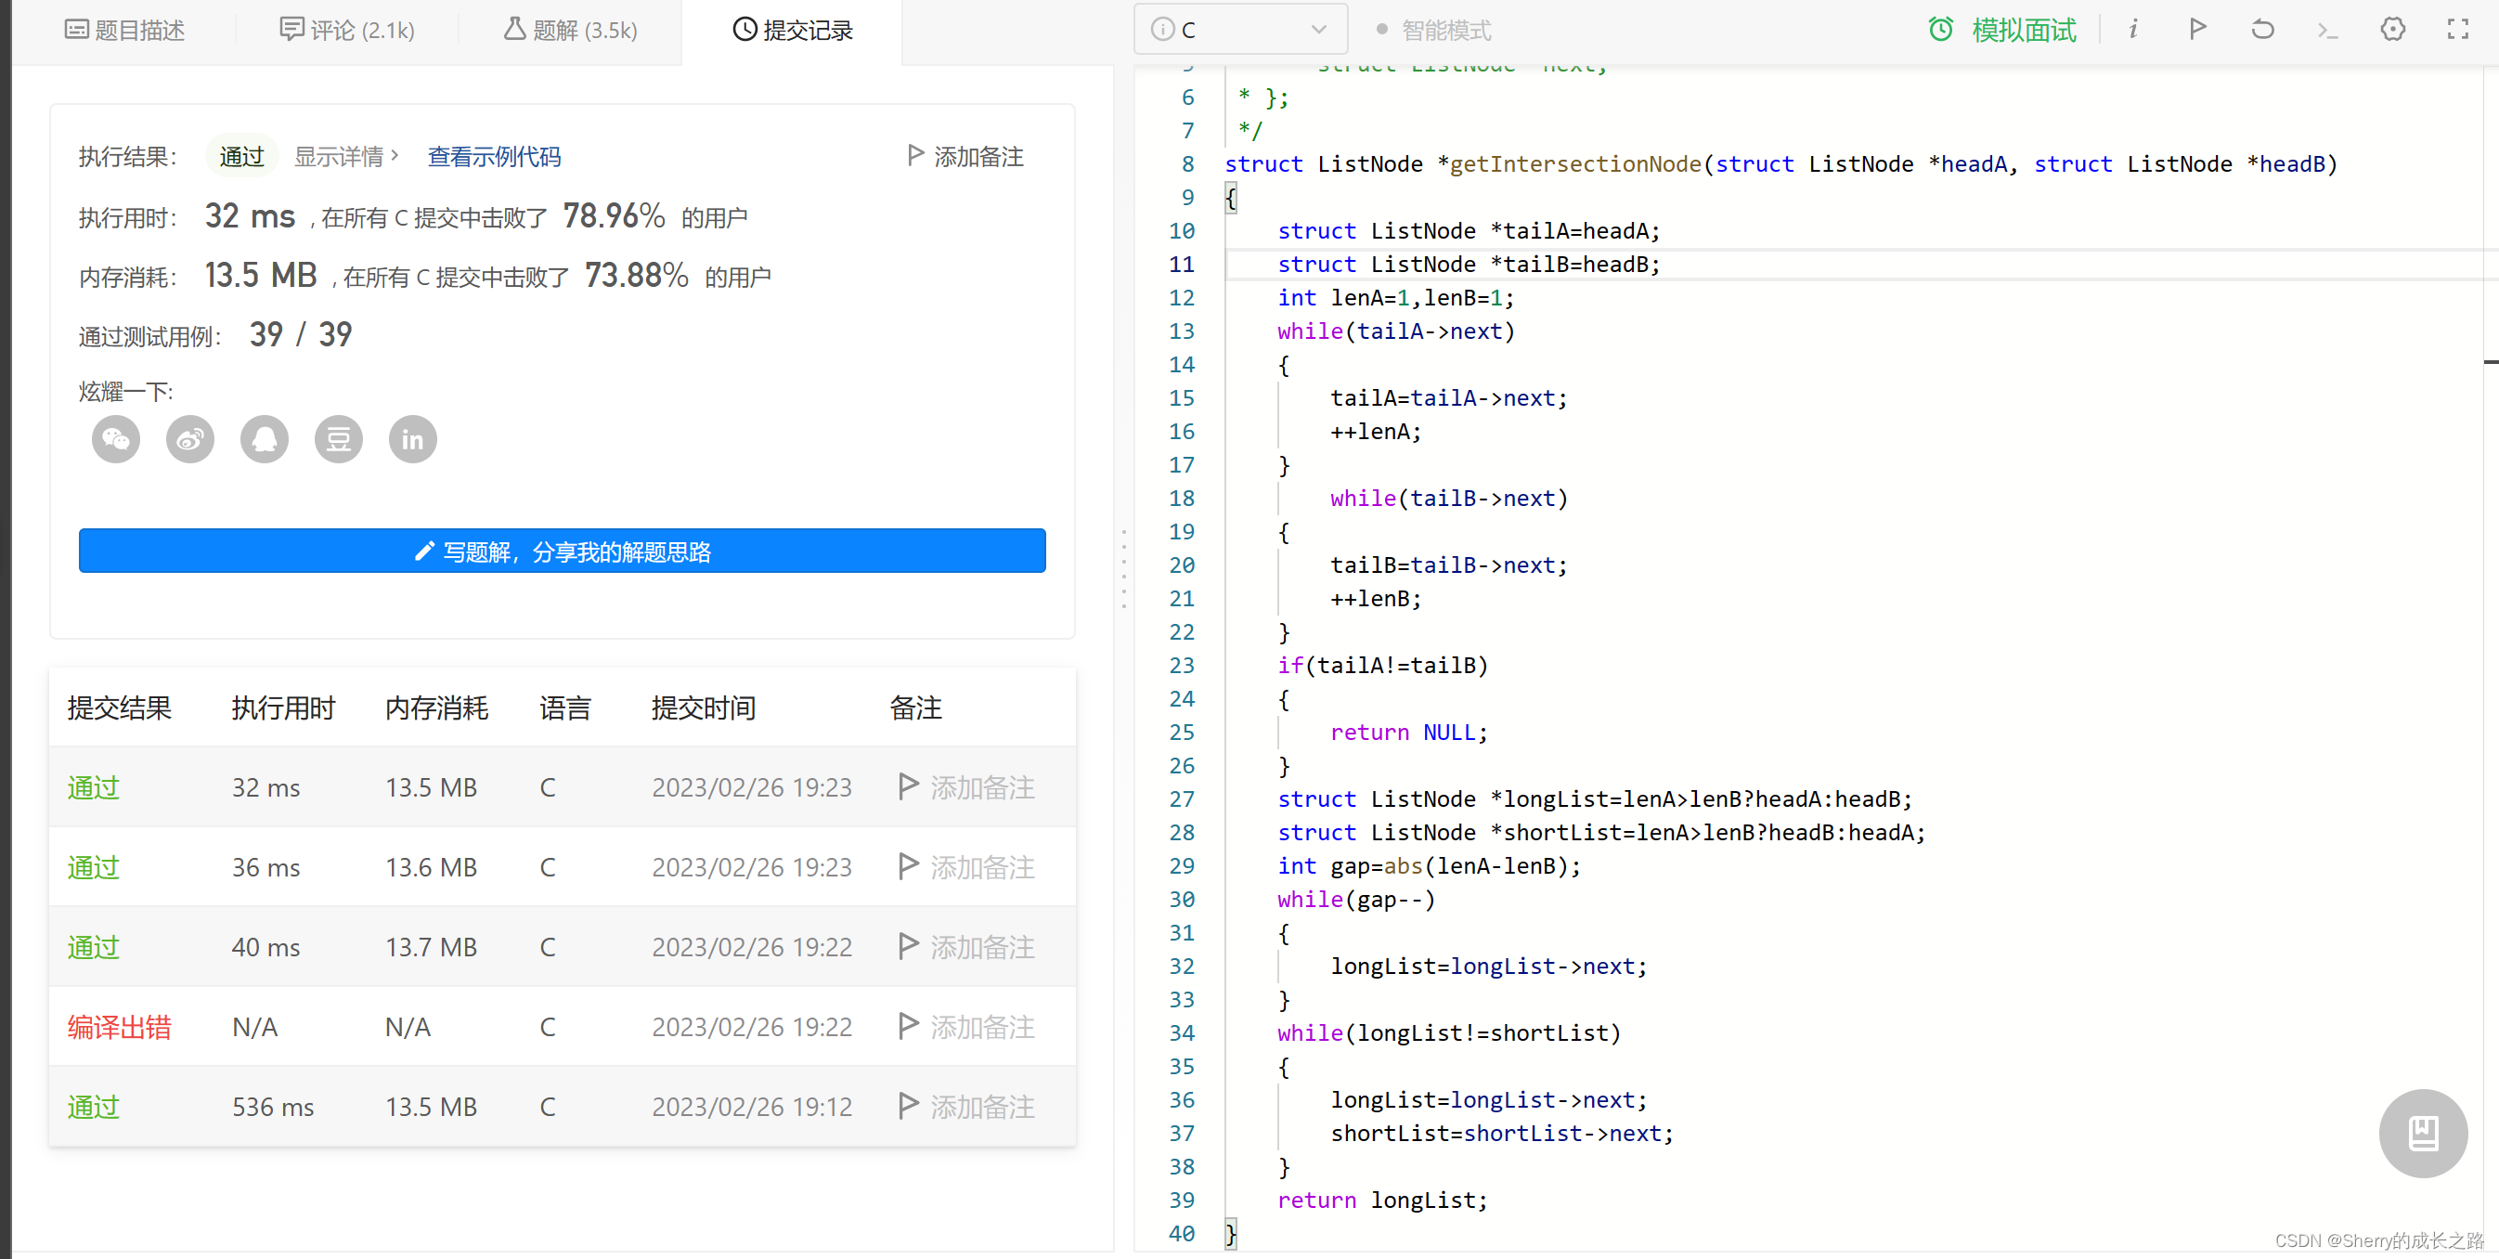
Task: Share result via Weibo icon
Action: coord(190,439)
